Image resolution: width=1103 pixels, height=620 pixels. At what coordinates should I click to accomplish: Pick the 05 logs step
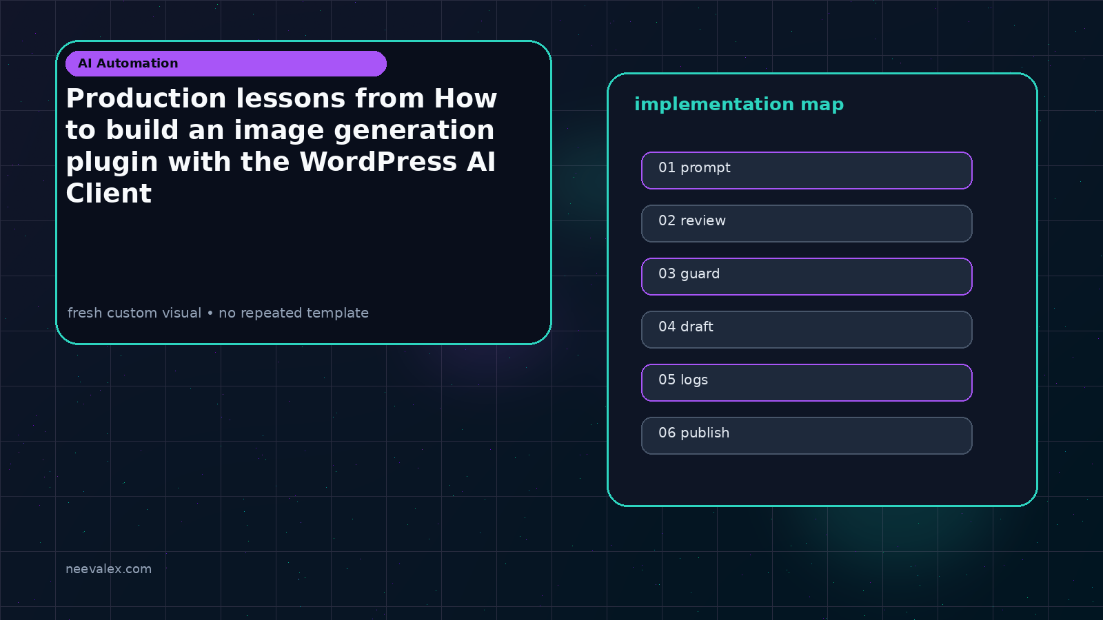807,382
